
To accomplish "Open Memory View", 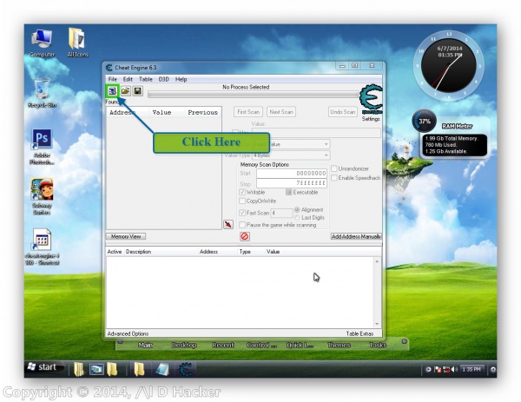I will tap(126, 236).
